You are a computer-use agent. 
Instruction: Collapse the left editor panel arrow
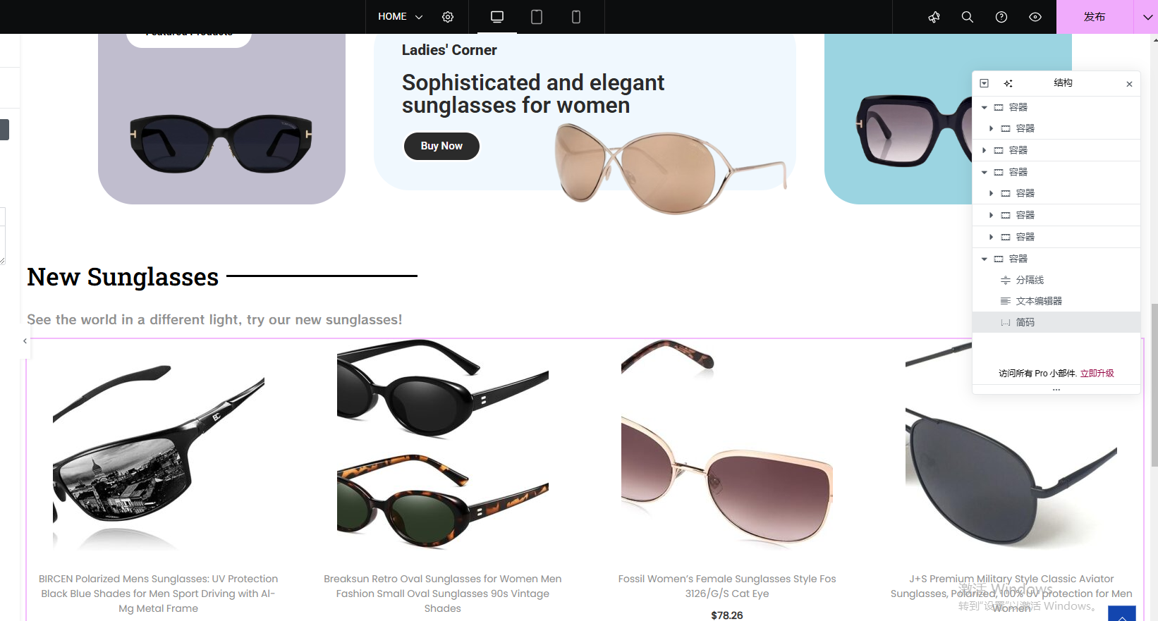[x=25, y=341]
